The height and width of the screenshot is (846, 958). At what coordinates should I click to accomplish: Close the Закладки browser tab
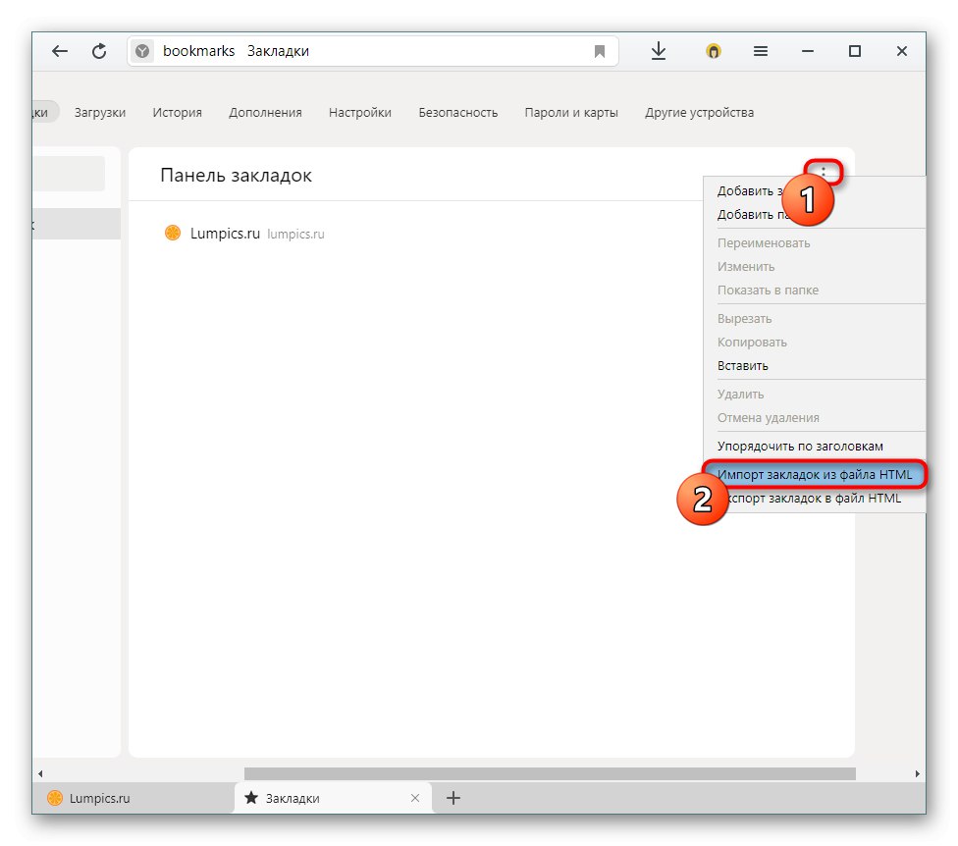click(415, 798)
